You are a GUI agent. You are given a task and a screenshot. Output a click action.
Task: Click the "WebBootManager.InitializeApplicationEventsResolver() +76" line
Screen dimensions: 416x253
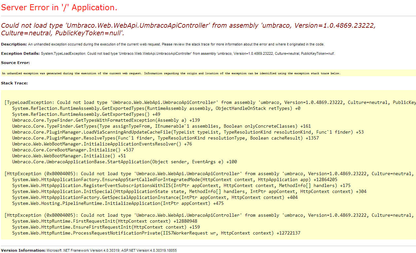[102, 144]
